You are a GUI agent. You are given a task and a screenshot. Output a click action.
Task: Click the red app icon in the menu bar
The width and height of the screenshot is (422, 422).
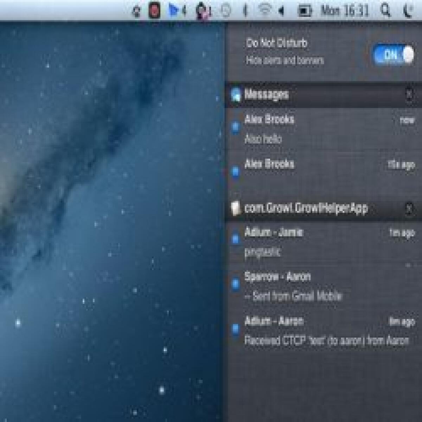155,10
